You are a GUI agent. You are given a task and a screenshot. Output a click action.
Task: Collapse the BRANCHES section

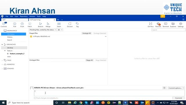pos(2,44)
